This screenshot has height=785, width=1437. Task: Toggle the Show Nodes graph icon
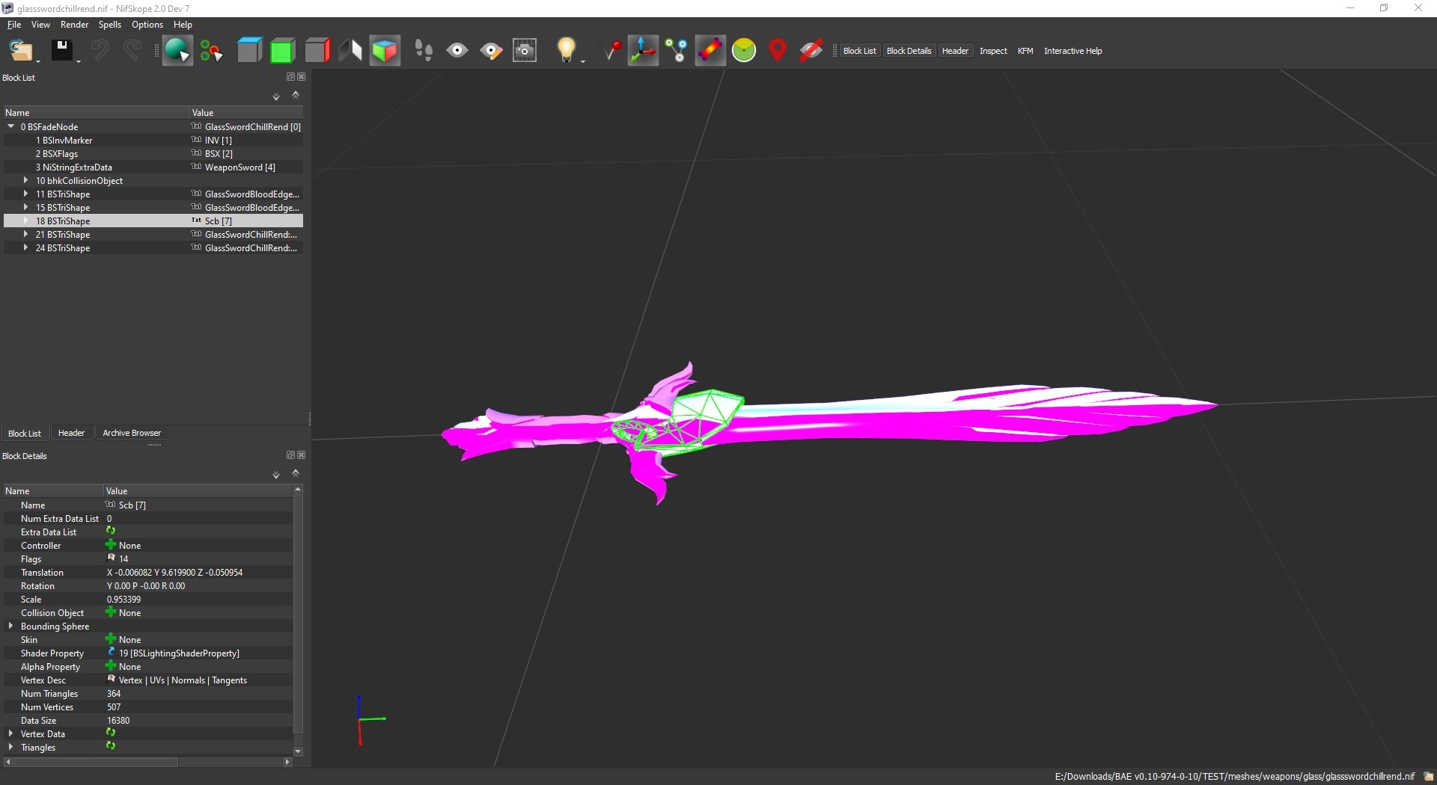pyautogui.click(x=677, y=51)
